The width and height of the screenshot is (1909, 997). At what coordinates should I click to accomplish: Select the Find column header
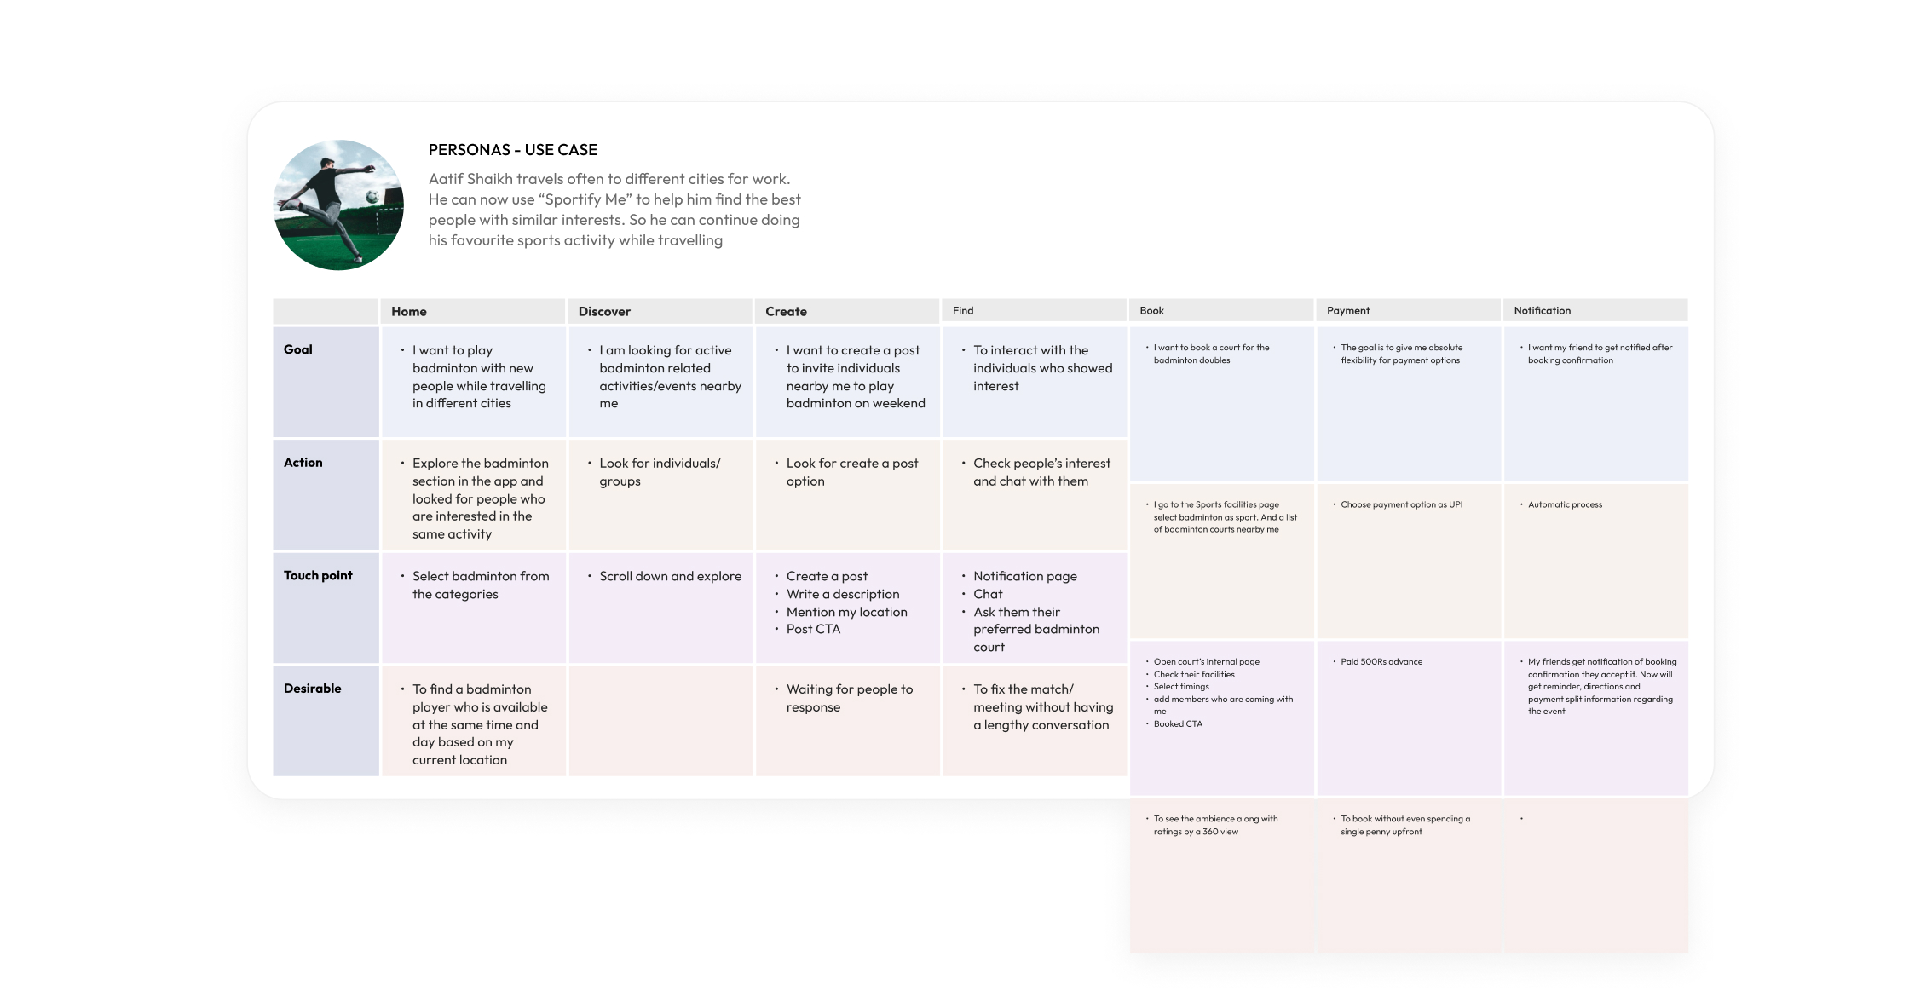(963, 311)
